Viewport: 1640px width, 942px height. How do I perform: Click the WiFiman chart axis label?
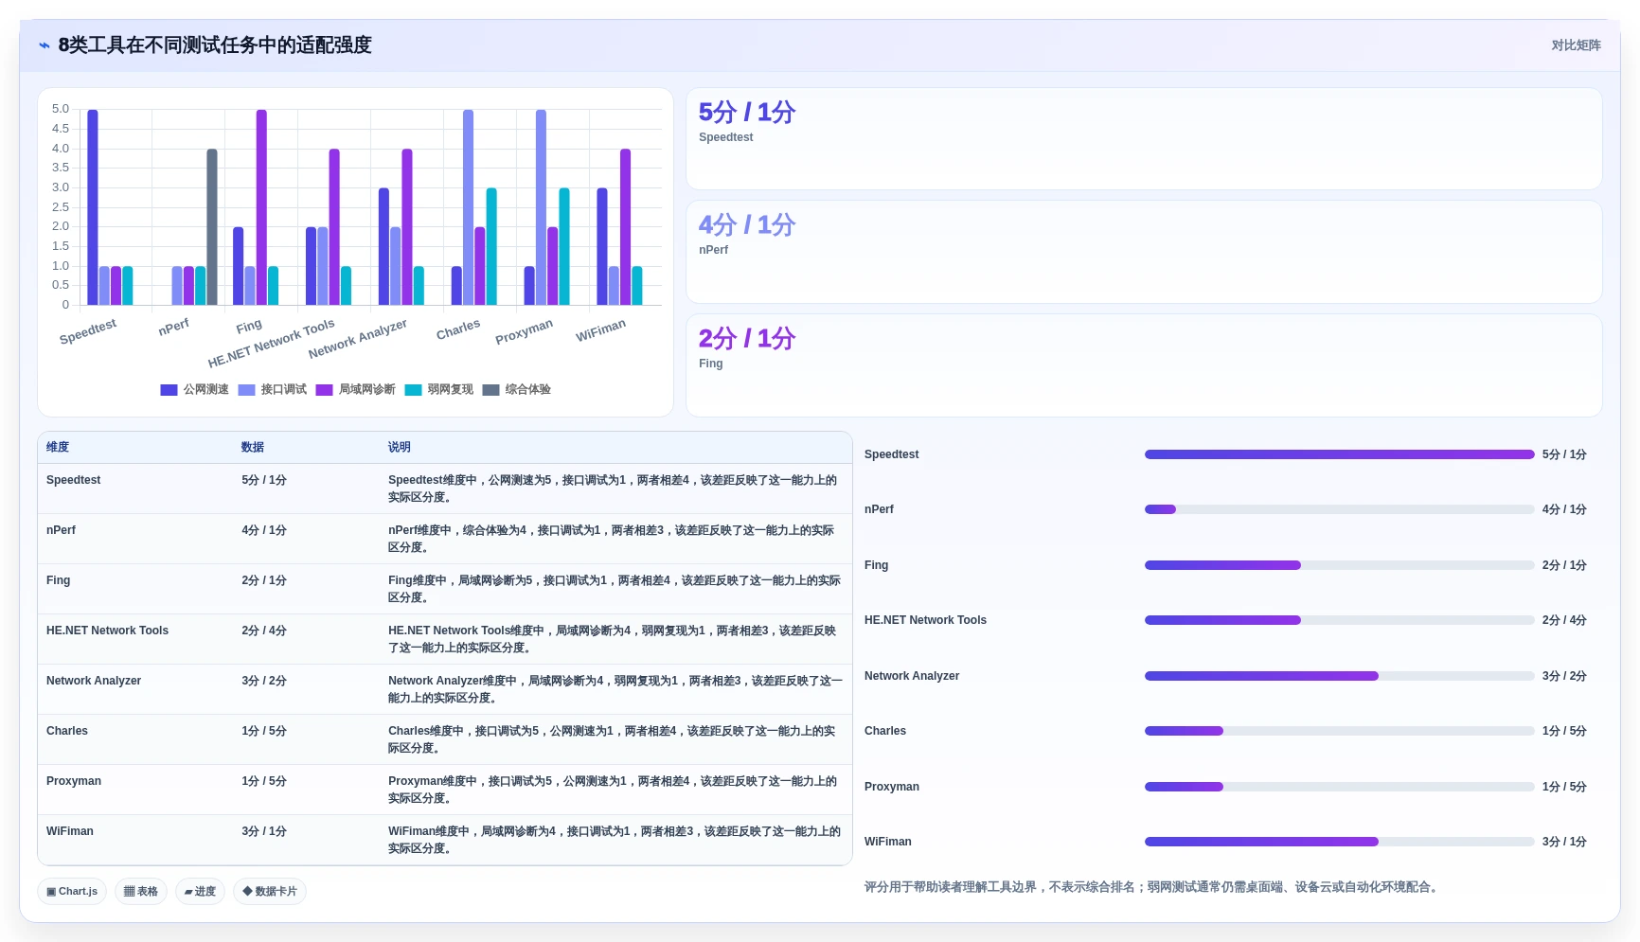point(600,330)
